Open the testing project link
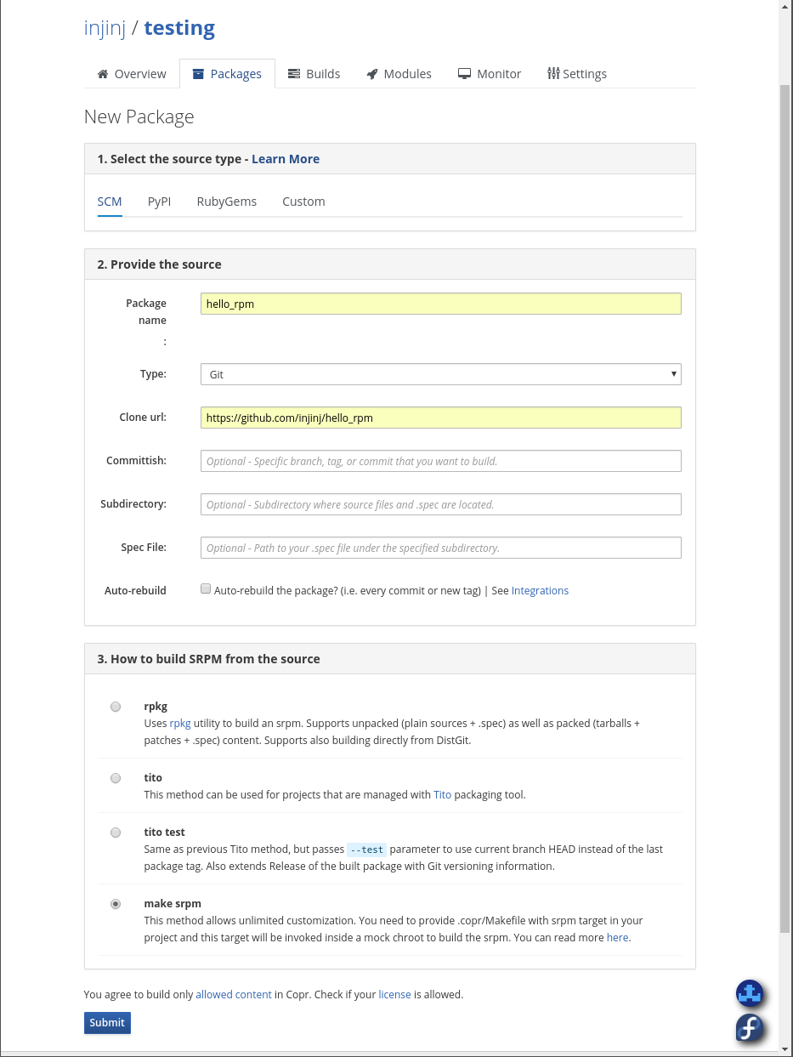Screen dimensions: 793x1057 point(179,28)
